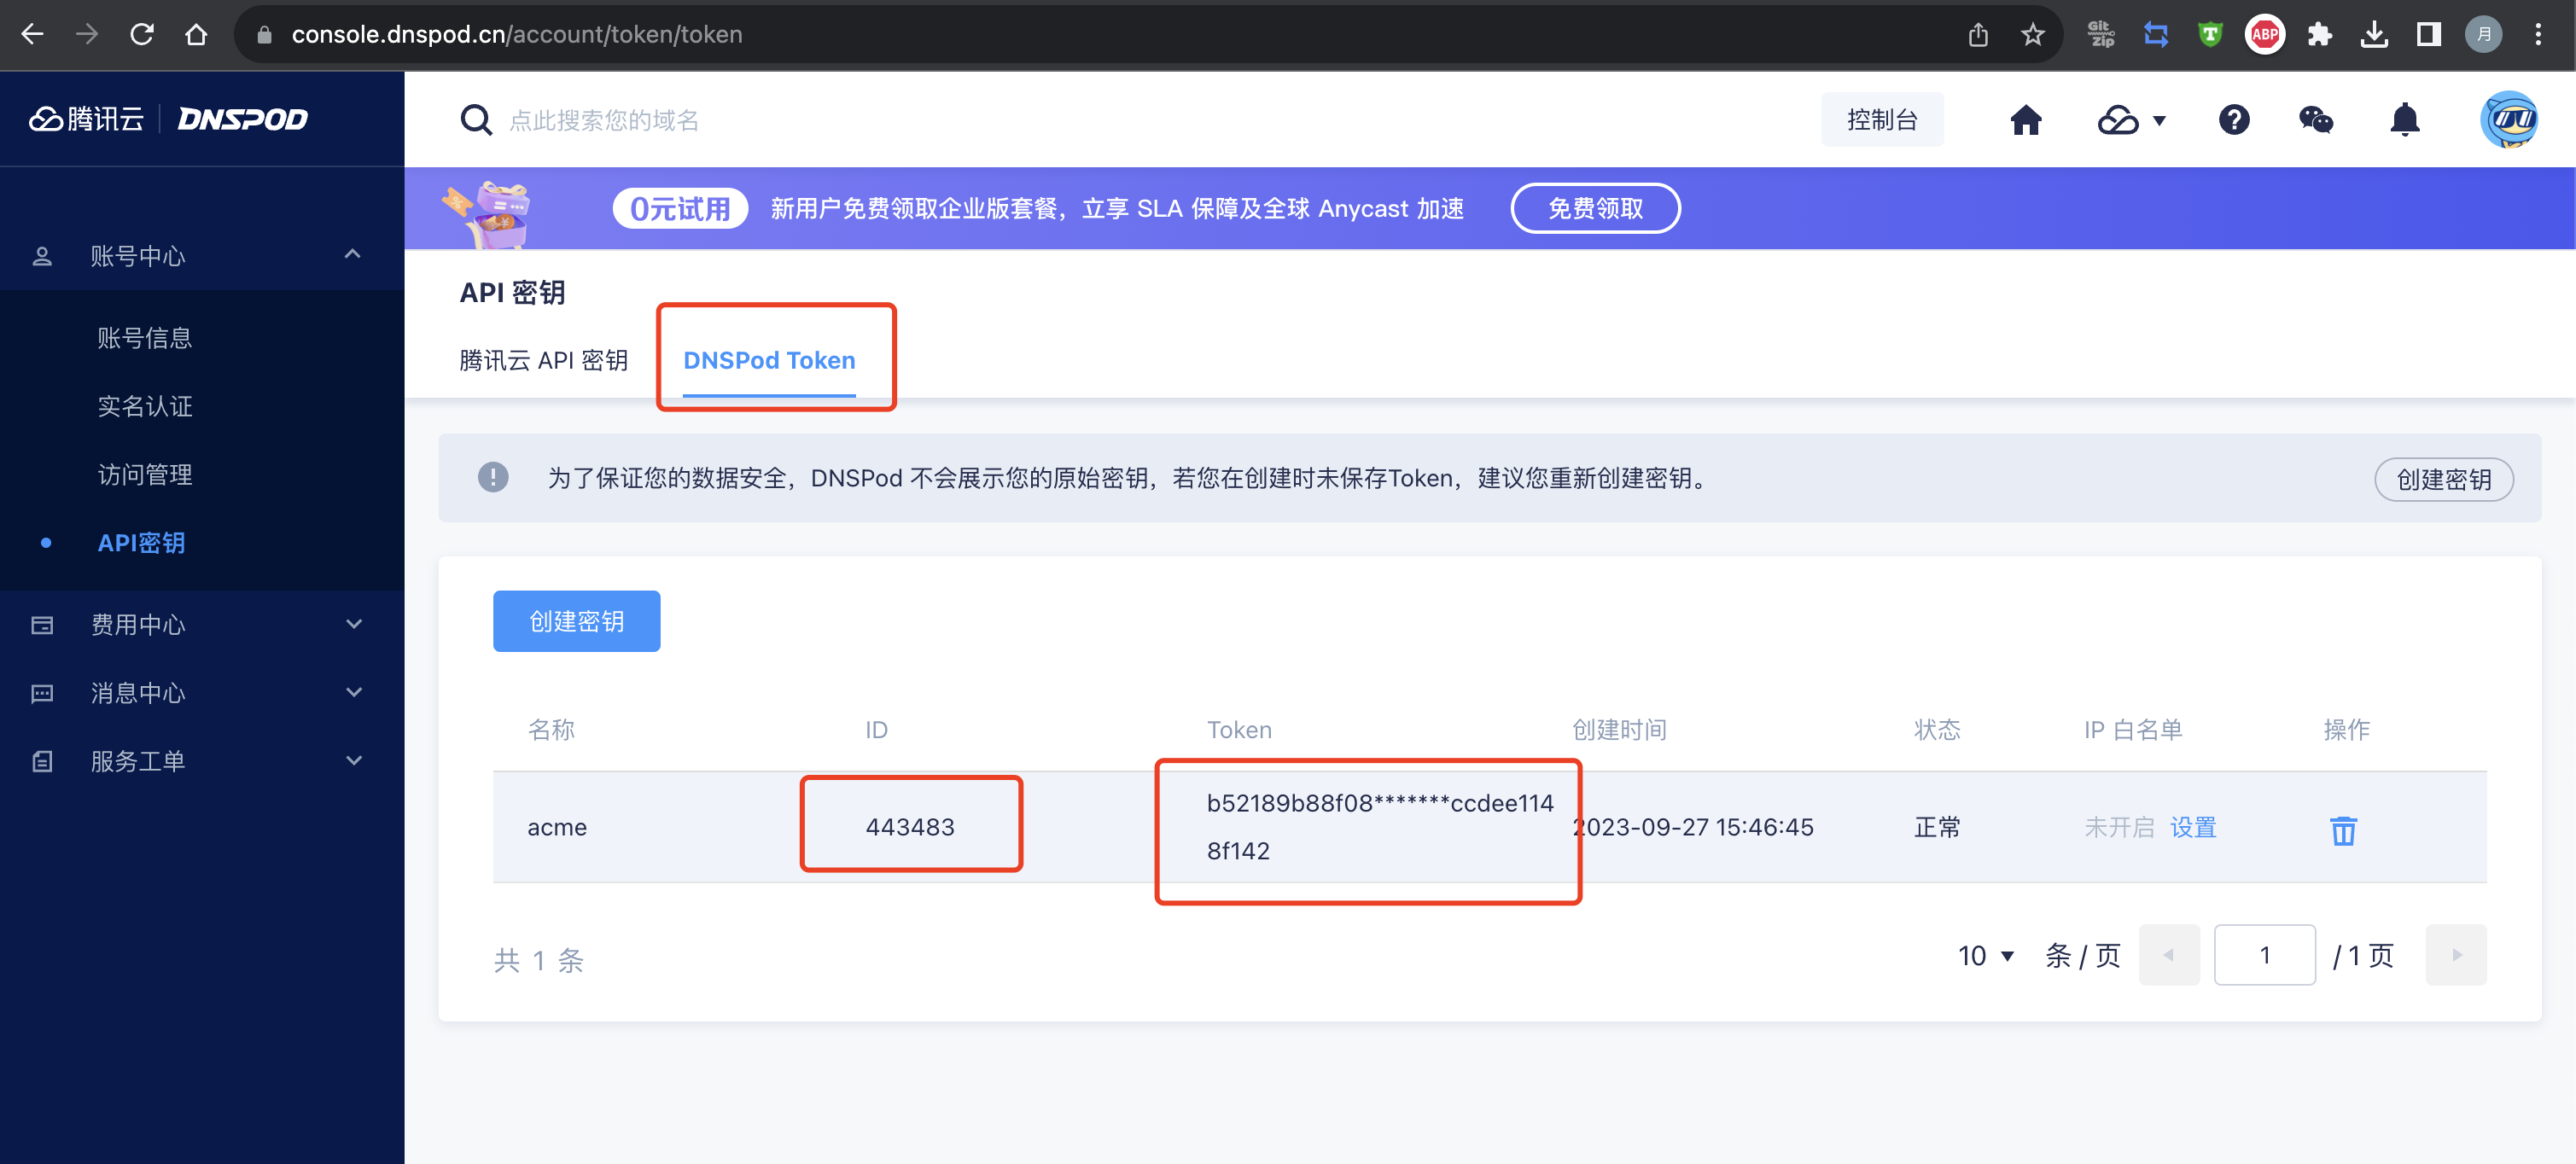Viewport: 2576px width, 1164px height.
Task: Click the 共 1 条 total count text
Action: (x=539, y=960)
